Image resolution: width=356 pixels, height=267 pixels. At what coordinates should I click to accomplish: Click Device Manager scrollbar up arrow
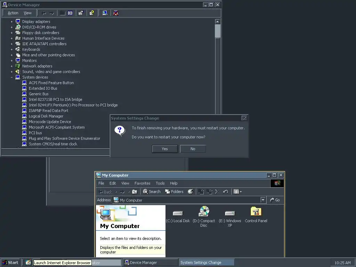click(x=218, y=22)
